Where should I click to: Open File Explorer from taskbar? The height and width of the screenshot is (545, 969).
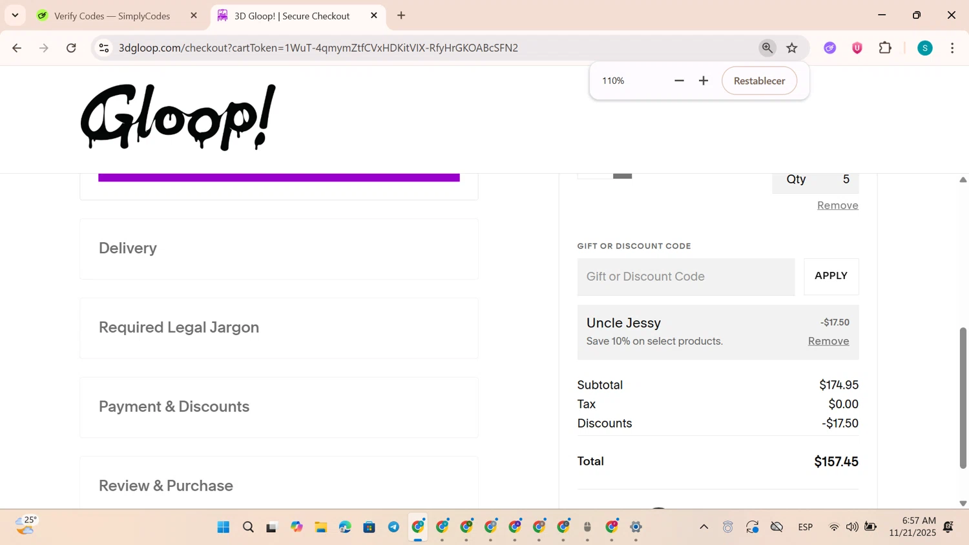[x=320, y=527]
